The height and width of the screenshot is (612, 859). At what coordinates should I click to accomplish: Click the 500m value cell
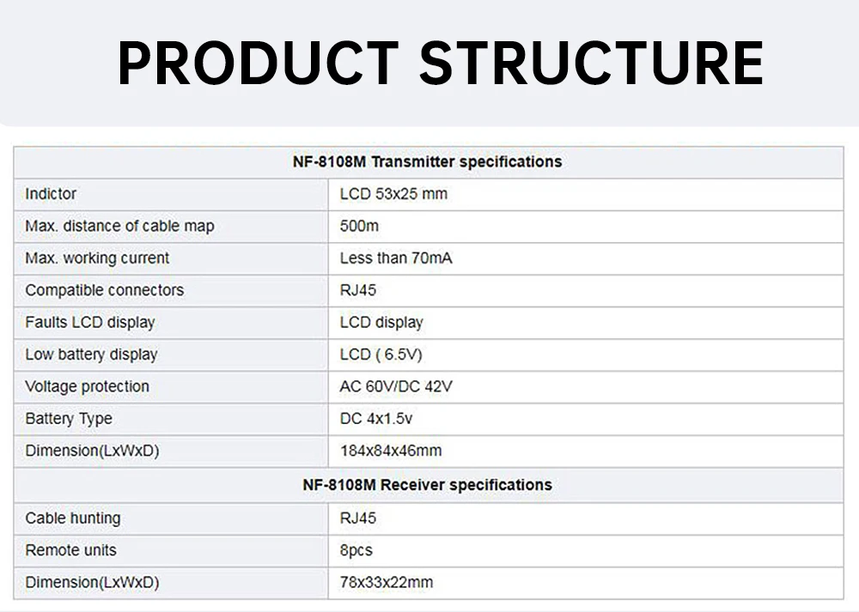359,226
